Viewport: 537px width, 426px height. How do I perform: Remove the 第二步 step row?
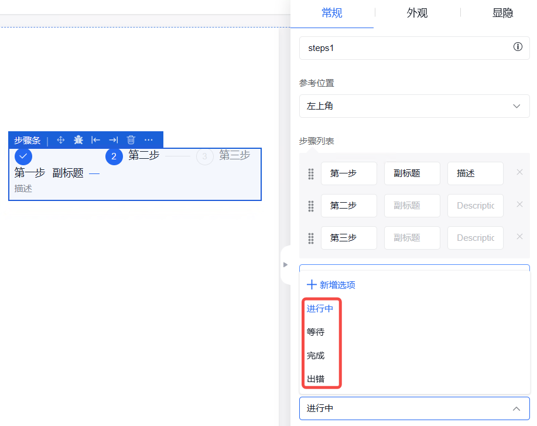pyautogui.click(x=519, y=205)
